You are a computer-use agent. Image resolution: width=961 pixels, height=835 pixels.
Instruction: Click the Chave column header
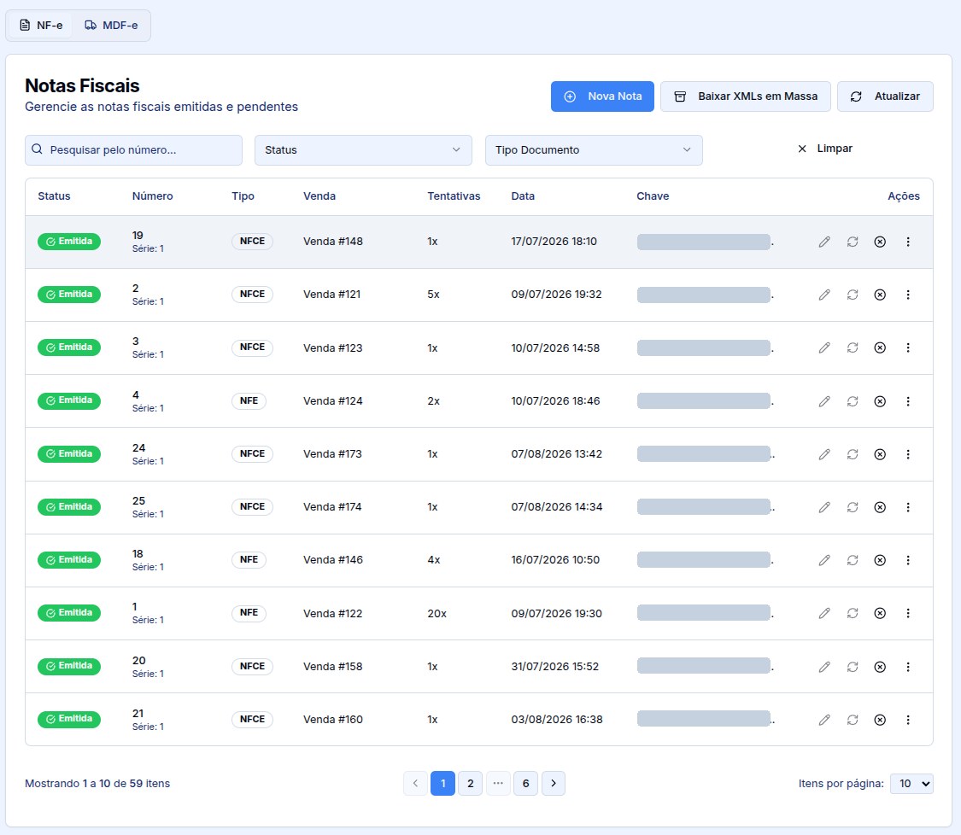tap(653, 196)
